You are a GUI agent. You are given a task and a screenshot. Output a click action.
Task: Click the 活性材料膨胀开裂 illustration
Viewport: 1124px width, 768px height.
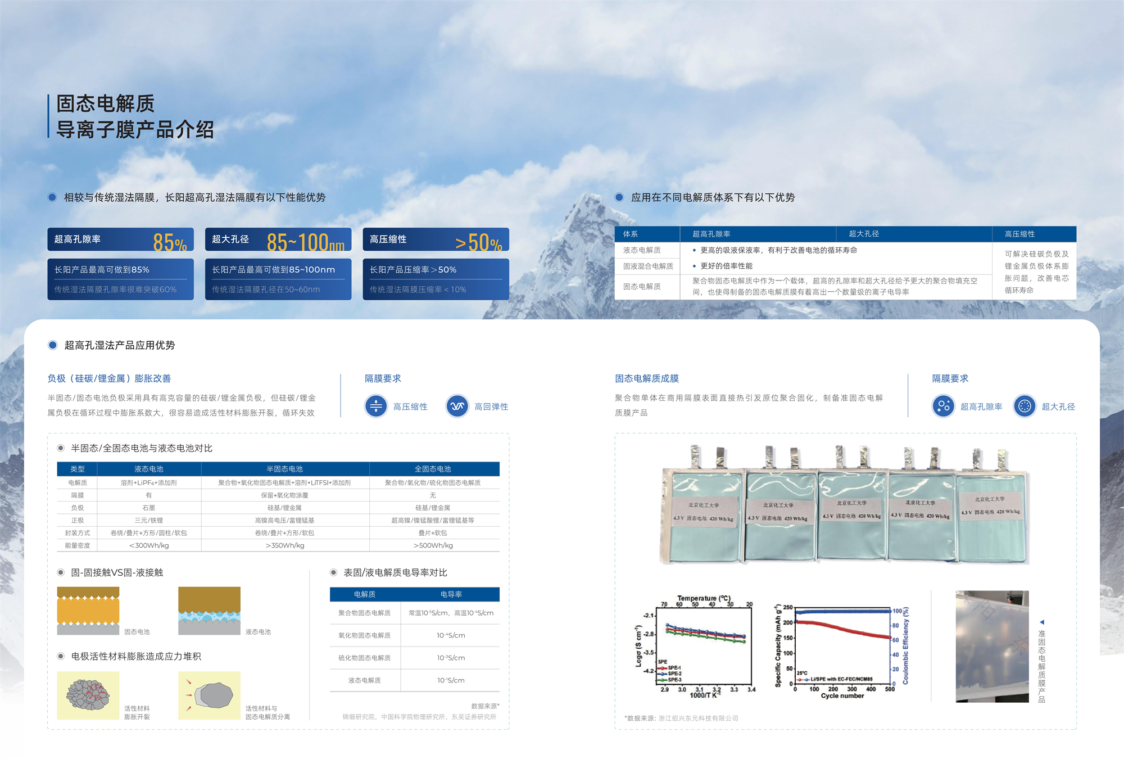88,695
